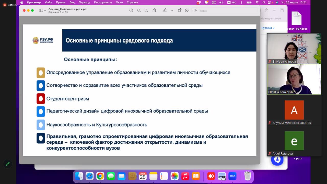Click the green pen annotation button
This screenshot has width=327, height=184.
click(x=8, y=164)
